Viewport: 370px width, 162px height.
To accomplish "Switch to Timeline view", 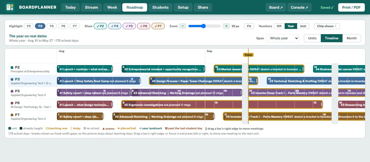I will [332, 38].
